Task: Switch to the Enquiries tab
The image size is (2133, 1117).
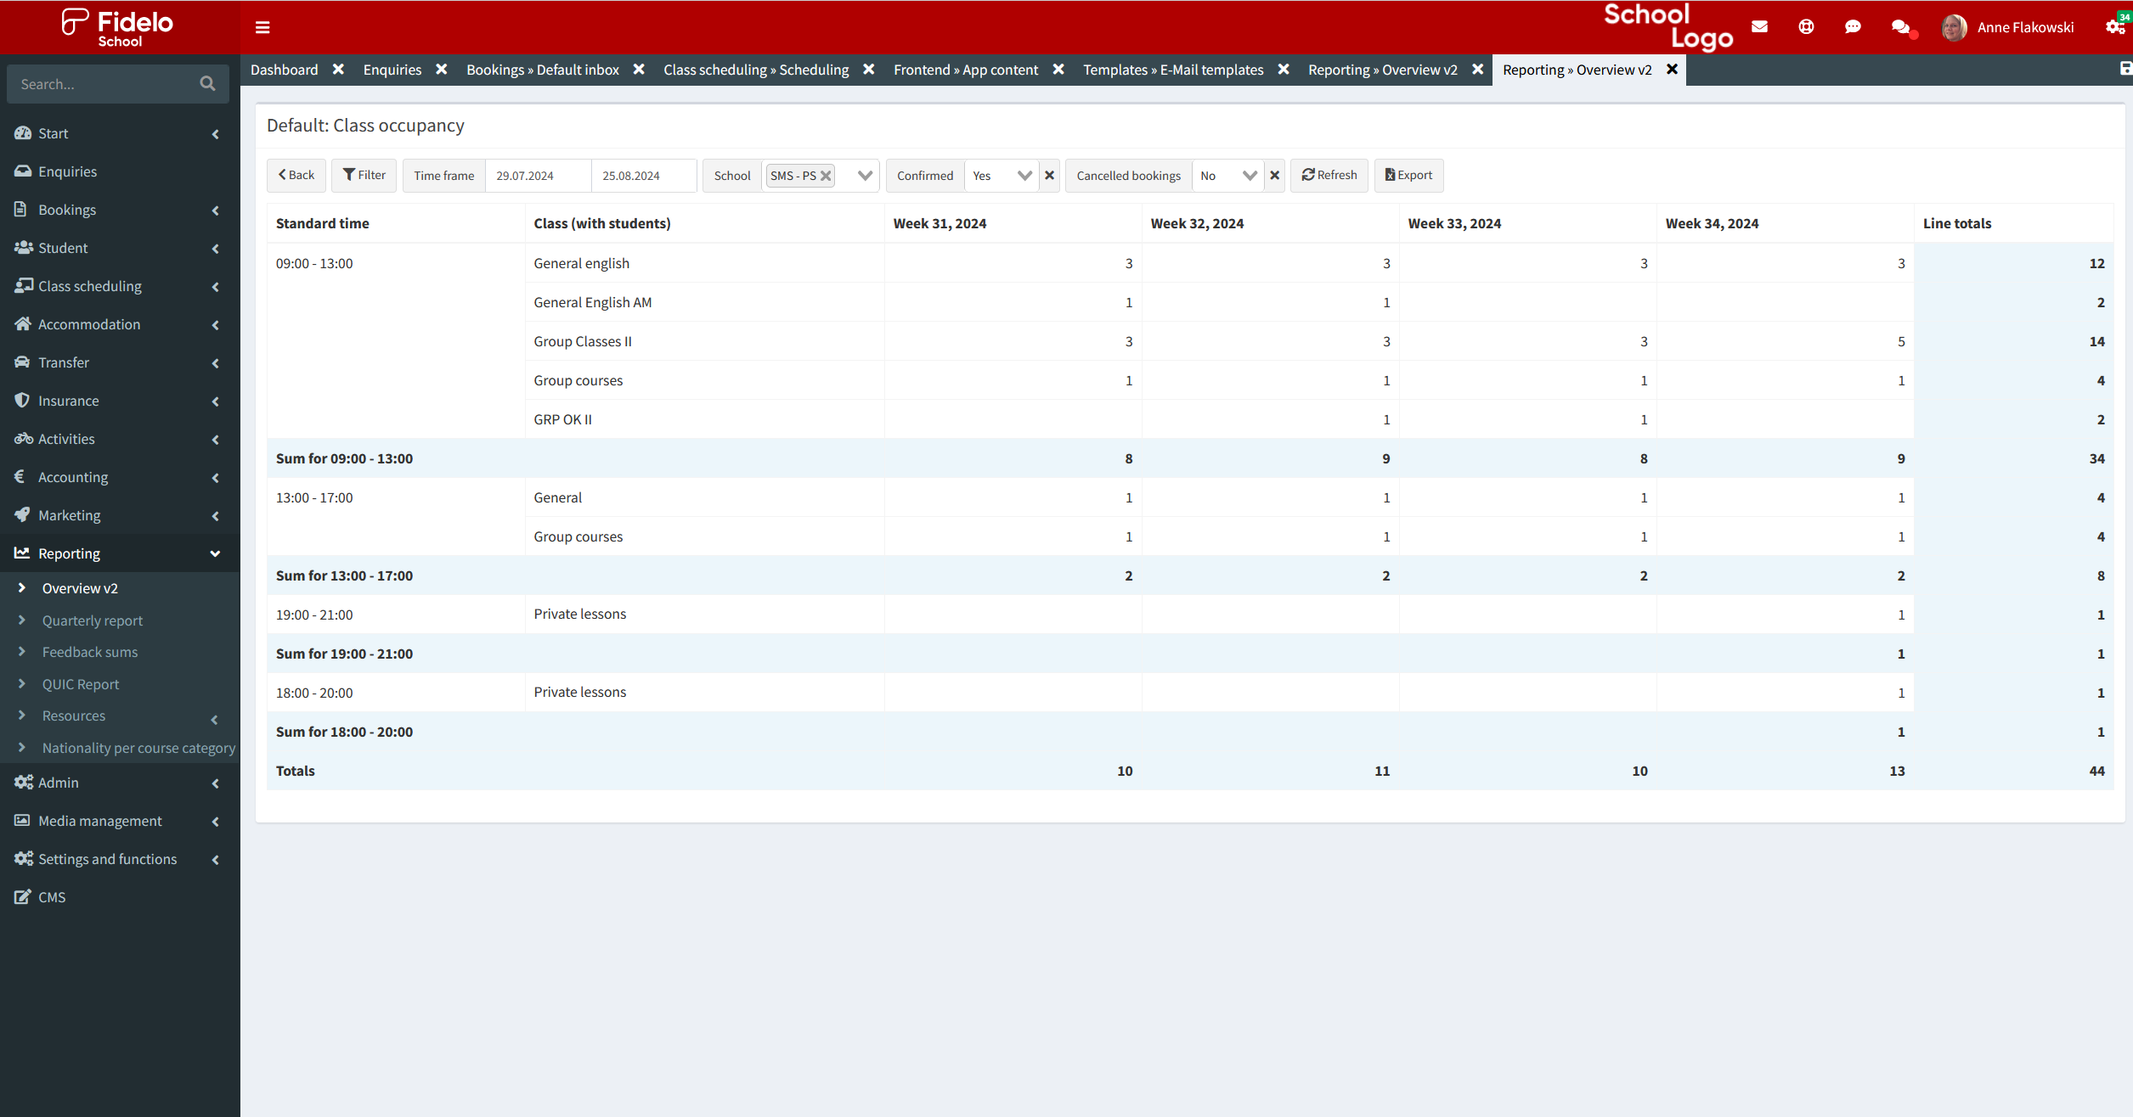Action: click(x=392, y=70)
